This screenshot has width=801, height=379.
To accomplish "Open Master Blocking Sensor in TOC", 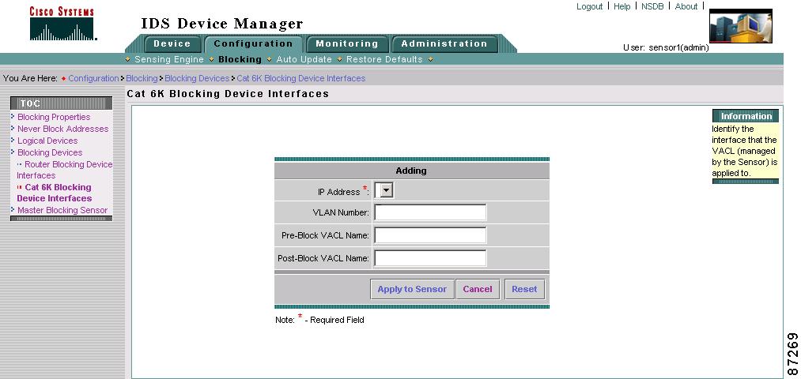I will coord(62,210).
